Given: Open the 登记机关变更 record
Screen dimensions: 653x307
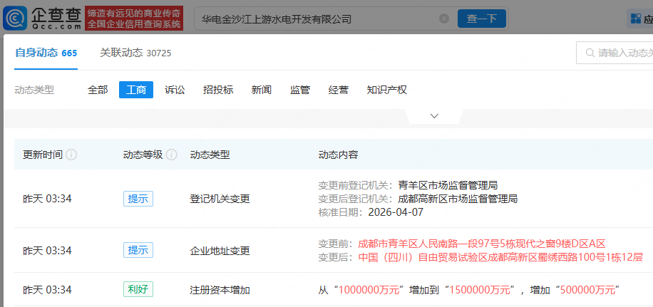Looking at the screenshot, I should pyautogui.click(x=220, y=199).
